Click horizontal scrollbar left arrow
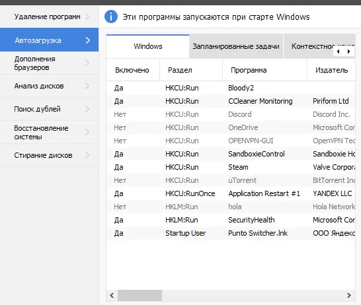 (112, 295)
